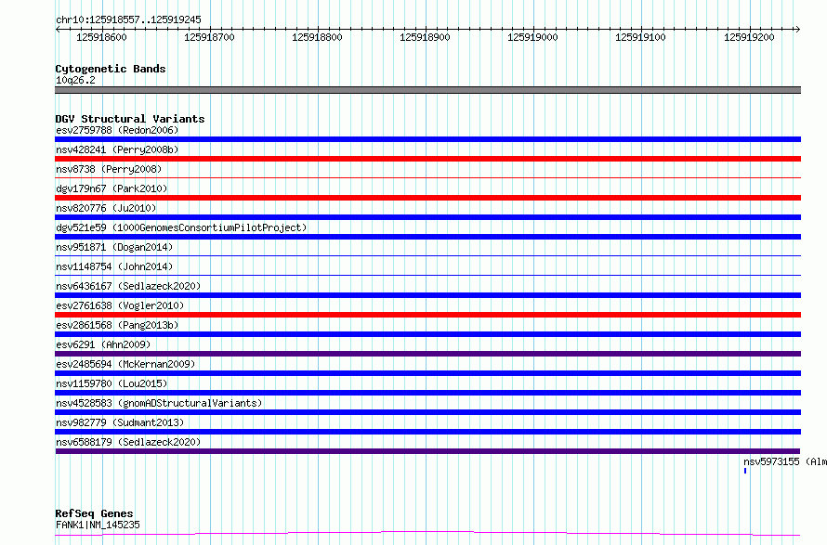Image resolution: width=827 pixels, height=545 pixels.
Task: Click the FANK1|NM_145235 gene label
Action: (98, 525)
